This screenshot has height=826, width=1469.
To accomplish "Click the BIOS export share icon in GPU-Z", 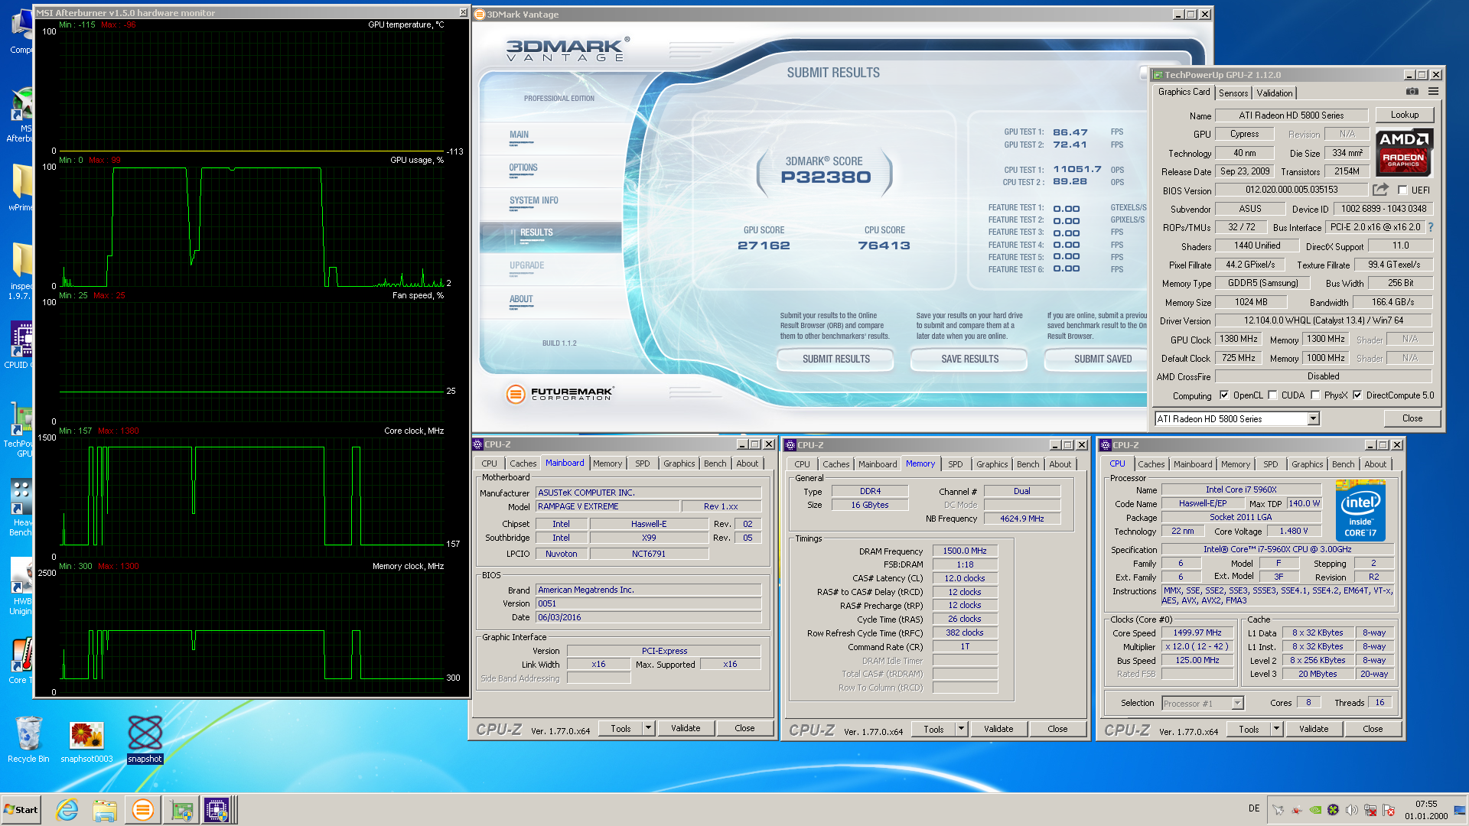I will [1380, 190].
